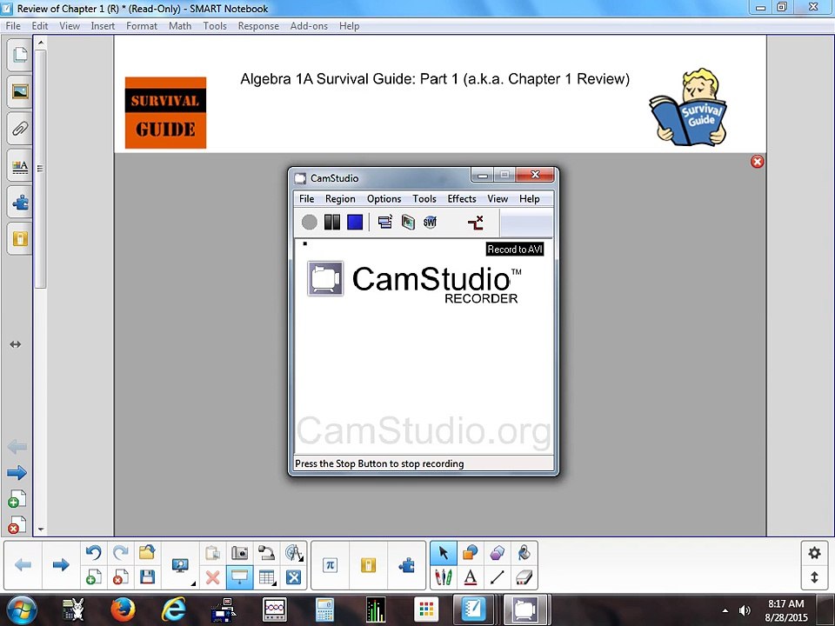This screenshot has height=626, width=835.
Task: Open the Attachments paperclip tab
Action: pyautogui.click(x=20, y=129)
